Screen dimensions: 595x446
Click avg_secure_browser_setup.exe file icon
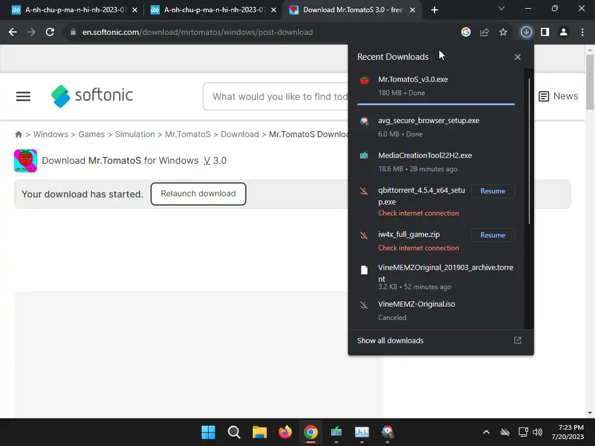(x=364, y=121)
